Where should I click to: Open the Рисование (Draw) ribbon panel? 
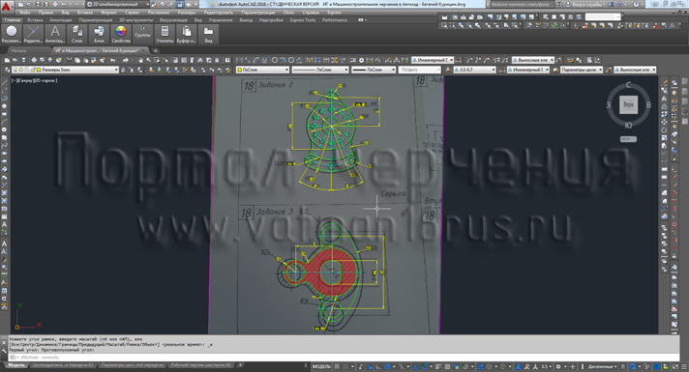[12, 34]
